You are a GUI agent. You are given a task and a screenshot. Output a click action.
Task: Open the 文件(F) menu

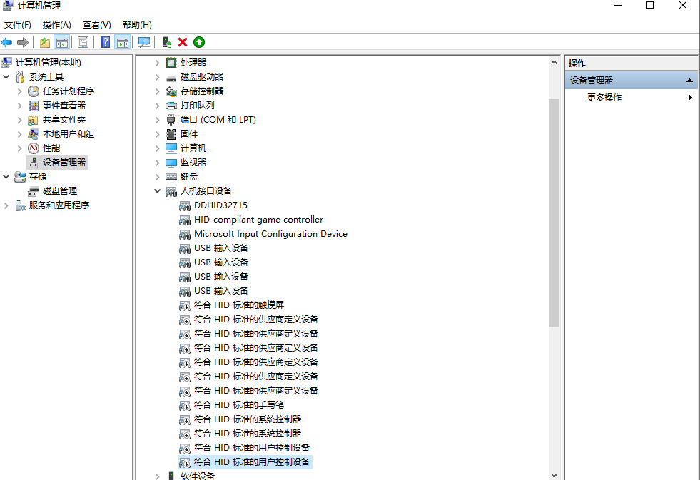(x=18, y=25)
